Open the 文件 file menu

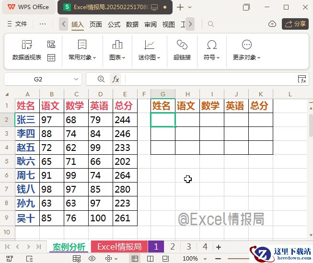pos(17,24)
